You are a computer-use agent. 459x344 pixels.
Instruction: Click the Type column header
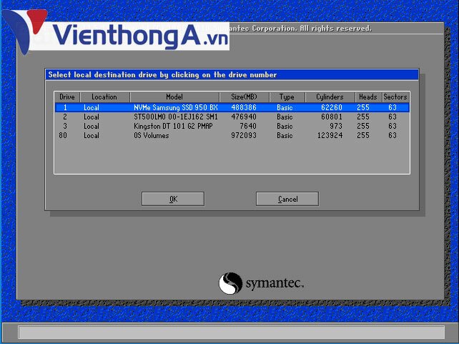(287, 97)
